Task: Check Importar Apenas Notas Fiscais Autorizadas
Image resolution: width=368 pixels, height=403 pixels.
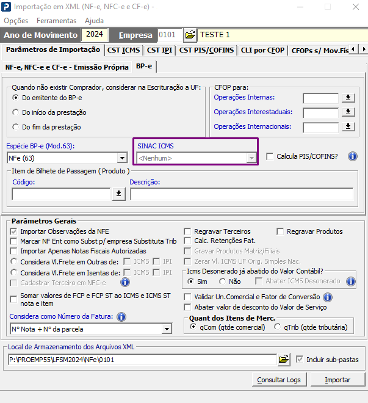Action: (13, 251)
